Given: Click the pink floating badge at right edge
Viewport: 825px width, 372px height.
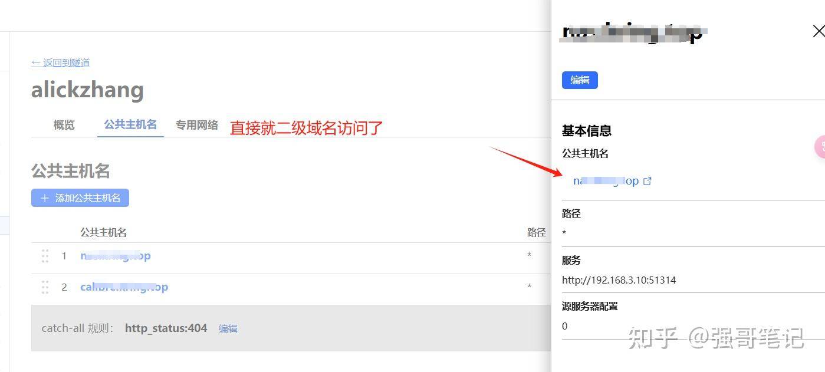Looking at the screenshot, I should (x=820, y=146).
